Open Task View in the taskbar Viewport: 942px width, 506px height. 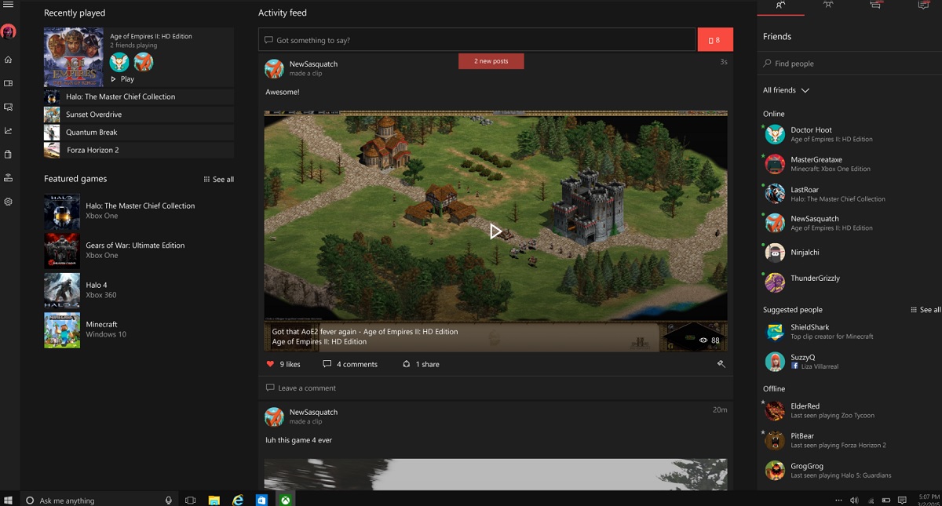click(190, 500)
